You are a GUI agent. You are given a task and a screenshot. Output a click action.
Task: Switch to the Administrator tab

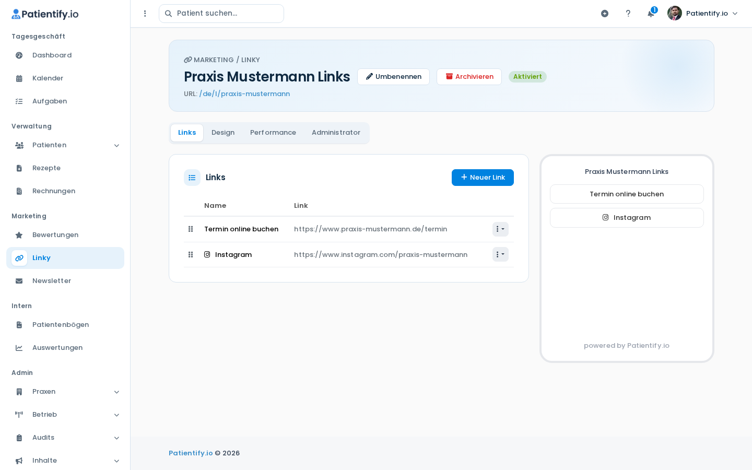click(336, 133)
